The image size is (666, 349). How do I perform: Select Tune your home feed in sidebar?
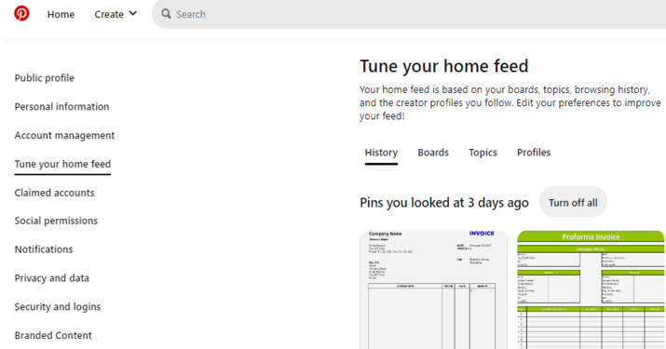[62, 165]
